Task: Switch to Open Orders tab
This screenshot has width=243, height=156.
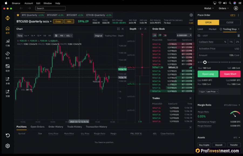Action: point(38,127)
